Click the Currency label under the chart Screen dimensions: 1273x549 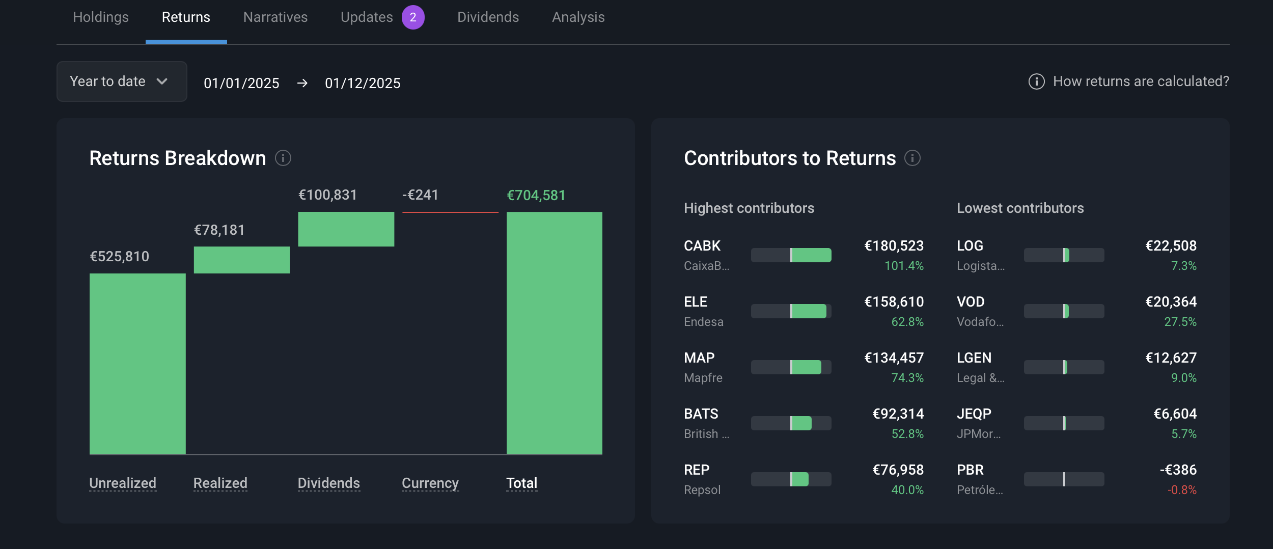430,483
